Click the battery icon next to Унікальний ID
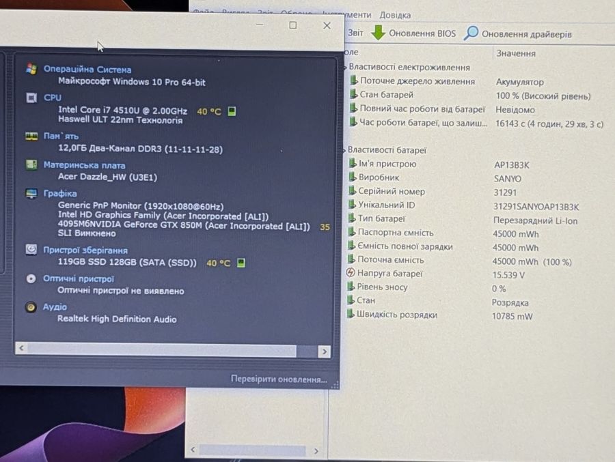The image size is (615, 462). point(352,205)
